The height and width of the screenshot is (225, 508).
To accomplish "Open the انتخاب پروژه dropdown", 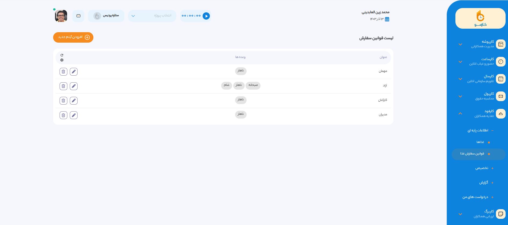I will 152,16.
